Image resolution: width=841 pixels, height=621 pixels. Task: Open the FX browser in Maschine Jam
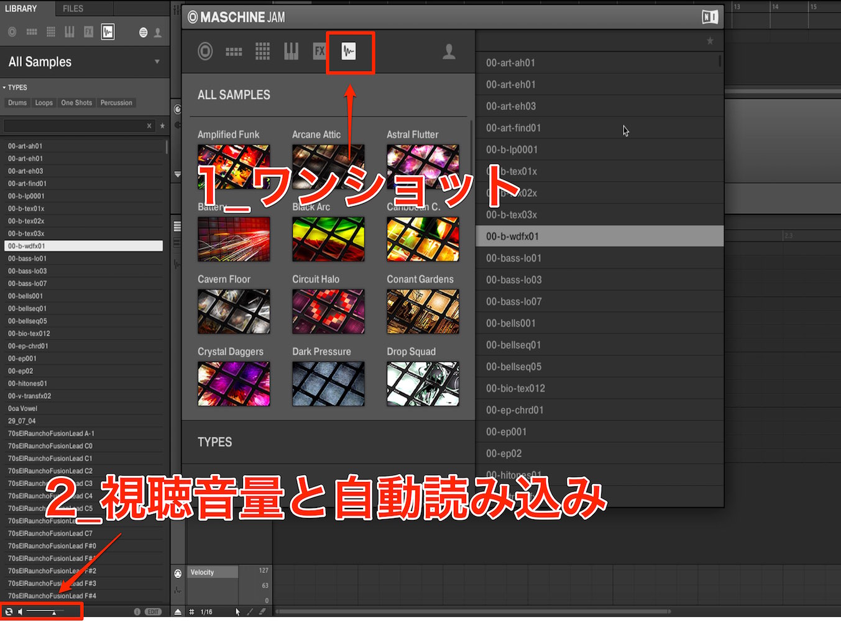pyautogui.click(x=319, y=52)
